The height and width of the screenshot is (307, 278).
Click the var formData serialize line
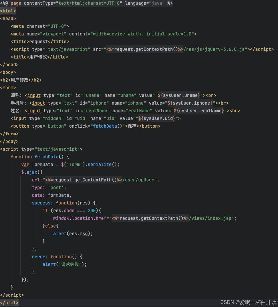click(x=70, y=165)
